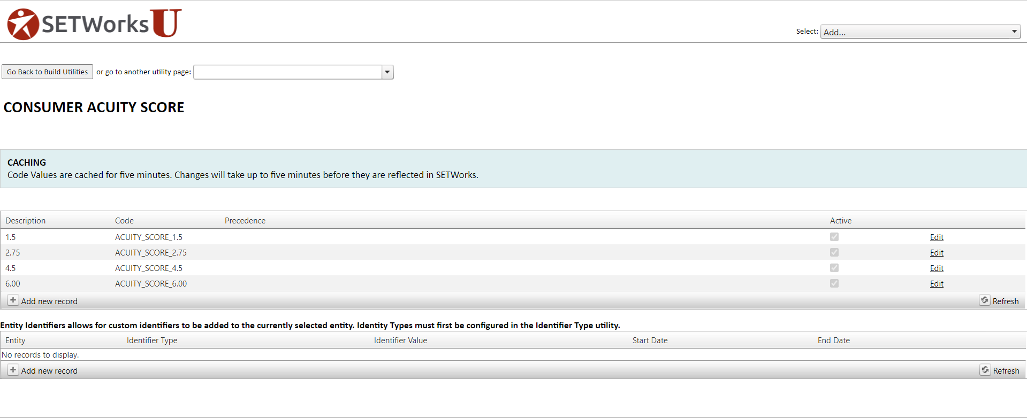1027x418 pixels.
Task: Refresh the Entity Identifiers table
Action: tap(1006, 371)
